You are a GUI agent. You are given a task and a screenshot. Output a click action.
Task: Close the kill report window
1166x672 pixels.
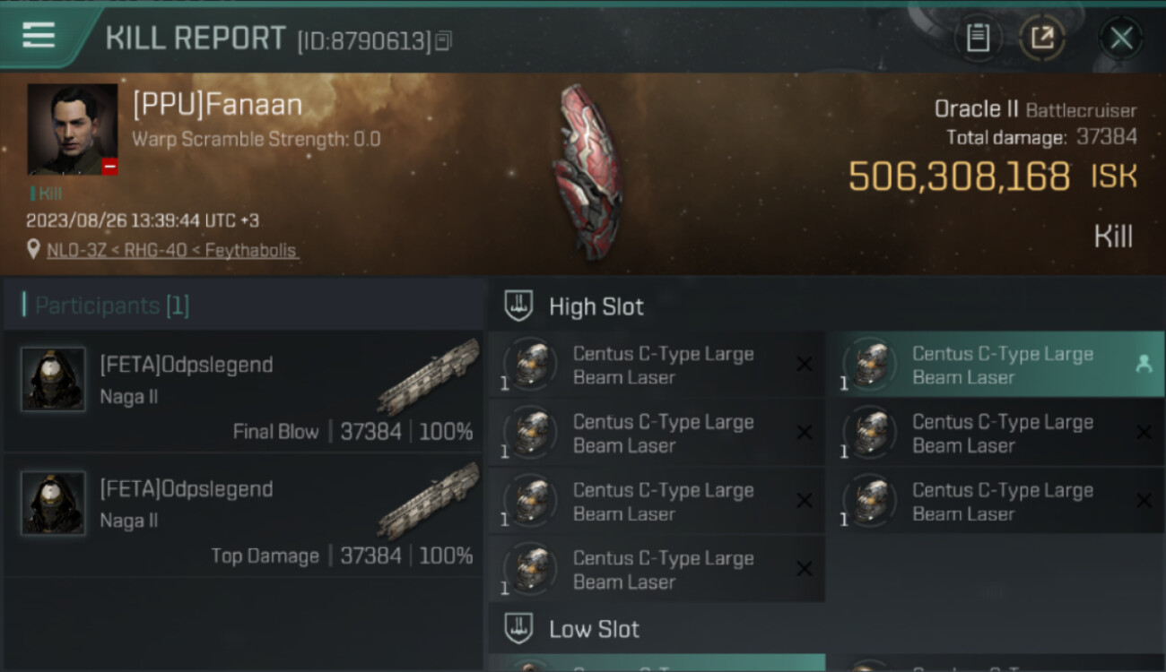click(1121, 39)
